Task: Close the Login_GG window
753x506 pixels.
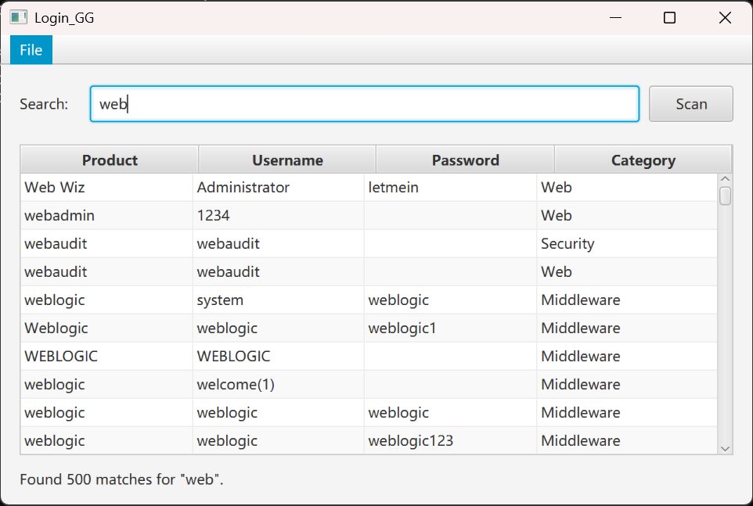Action: pos(725,18)
